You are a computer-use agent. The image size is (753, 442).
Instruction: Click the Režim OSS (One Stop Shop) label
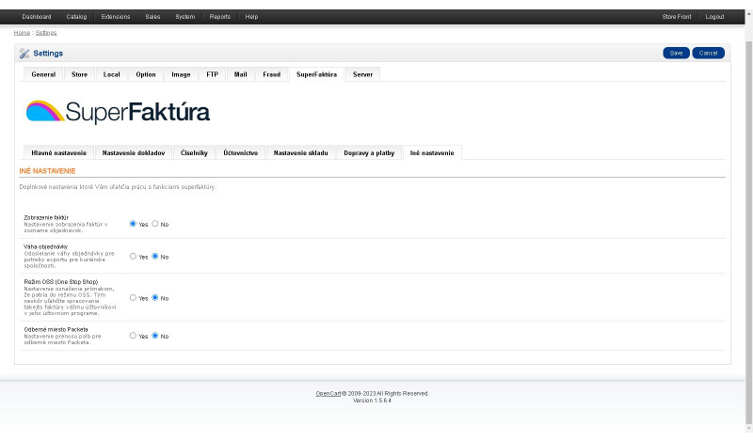[x=61, y=282]
